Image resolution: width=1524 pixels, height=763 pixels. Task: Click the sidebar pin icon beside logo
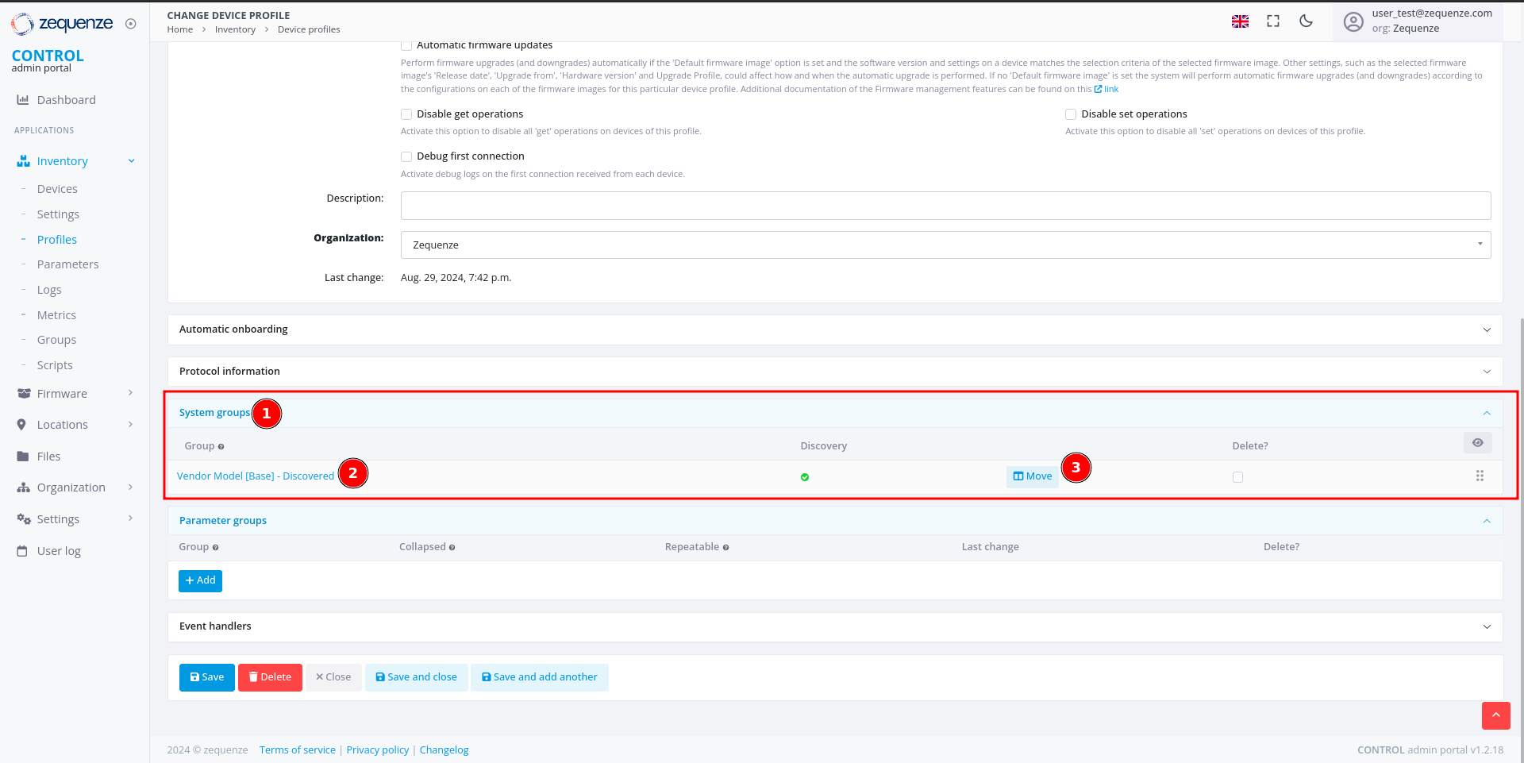point(131,24)
